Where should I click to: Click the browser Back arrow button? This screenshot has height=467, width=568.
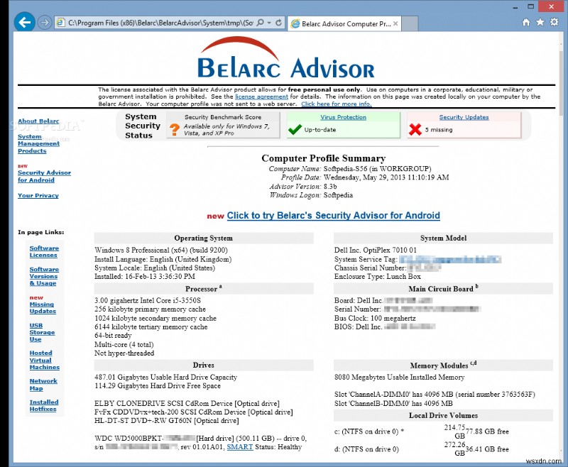(x=24, y=23)
